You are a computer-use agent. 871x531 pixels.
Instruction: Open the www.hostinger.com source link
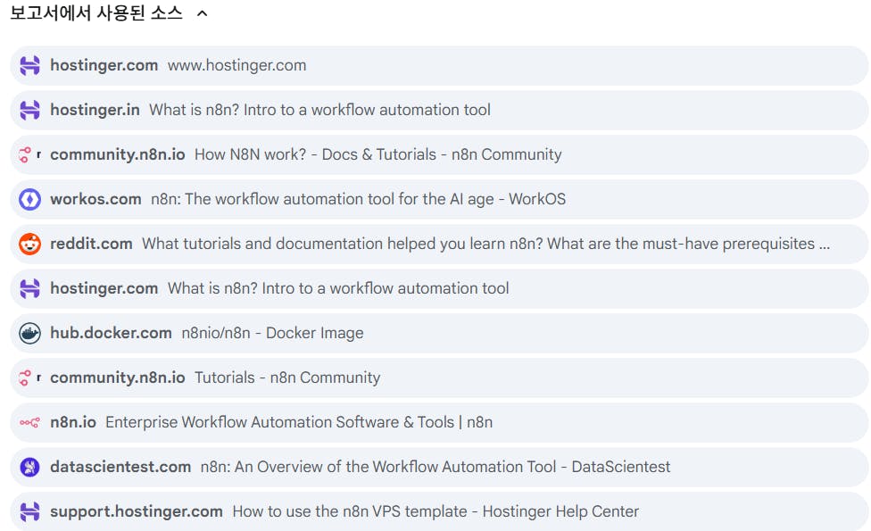236,65
